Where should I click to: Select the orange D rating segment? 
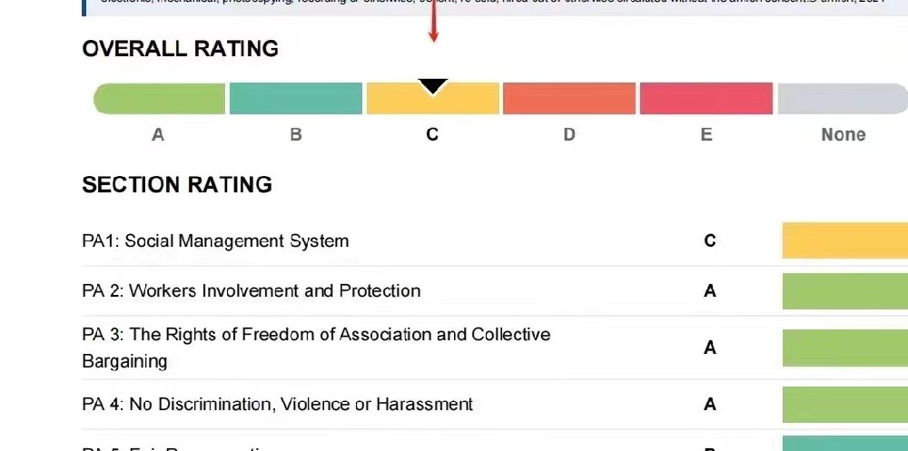[x=569, y=98]
